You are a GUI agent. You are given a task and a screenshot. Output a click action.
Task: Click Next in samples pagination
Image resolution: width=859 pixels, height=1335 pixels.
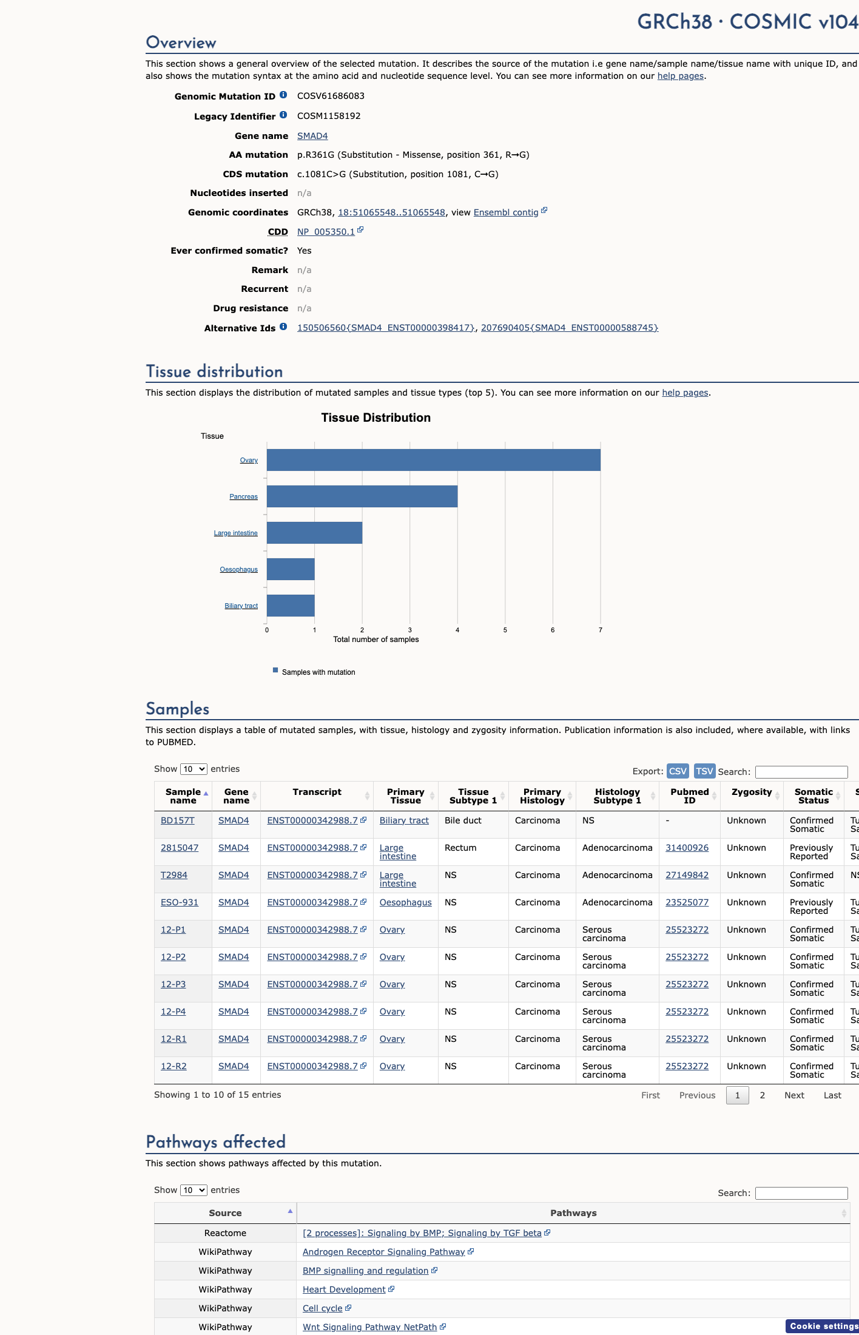click(x=794, y=1095)
